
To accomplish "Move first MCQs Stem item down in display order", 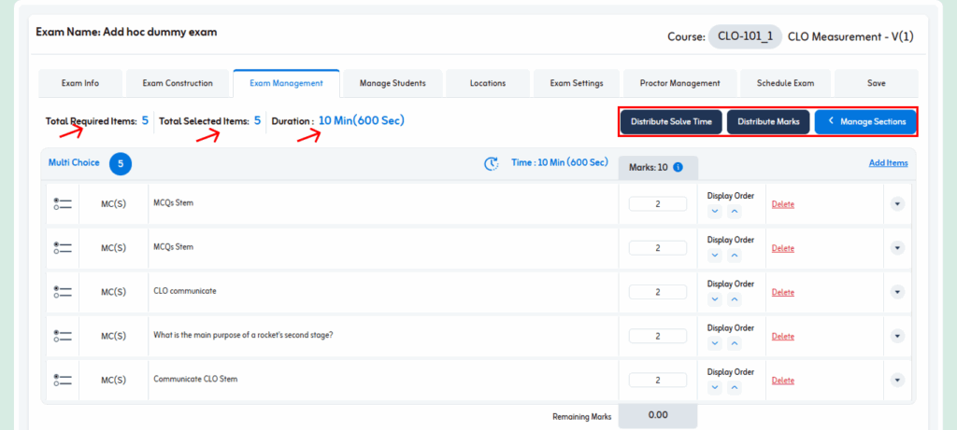I will coord(715,211).
